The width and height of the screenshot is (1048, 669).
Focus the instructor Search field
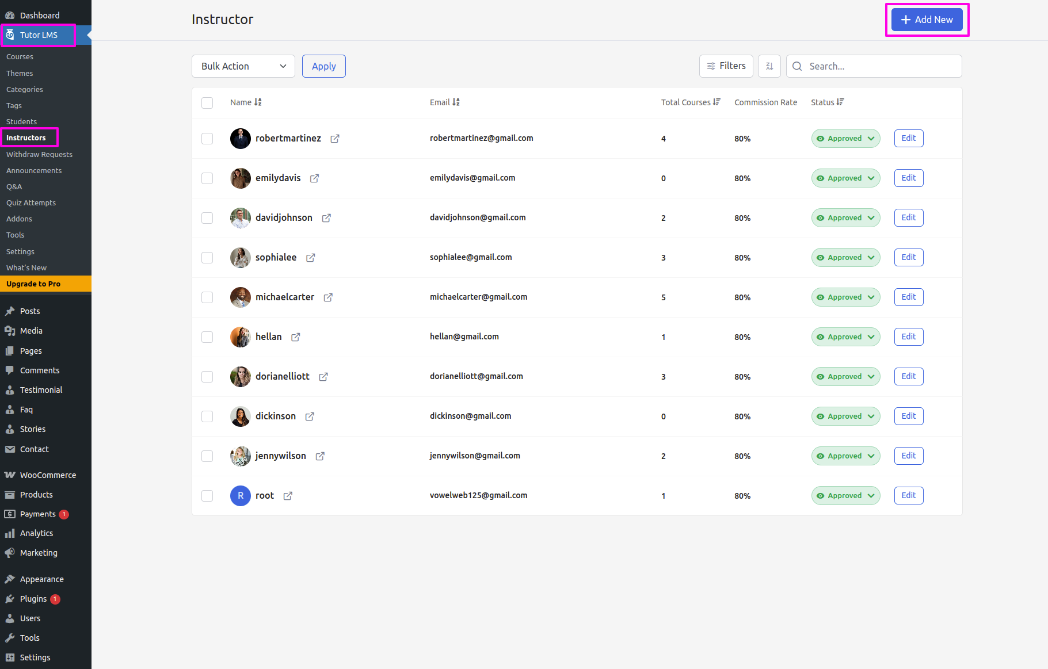pos(881,66)
